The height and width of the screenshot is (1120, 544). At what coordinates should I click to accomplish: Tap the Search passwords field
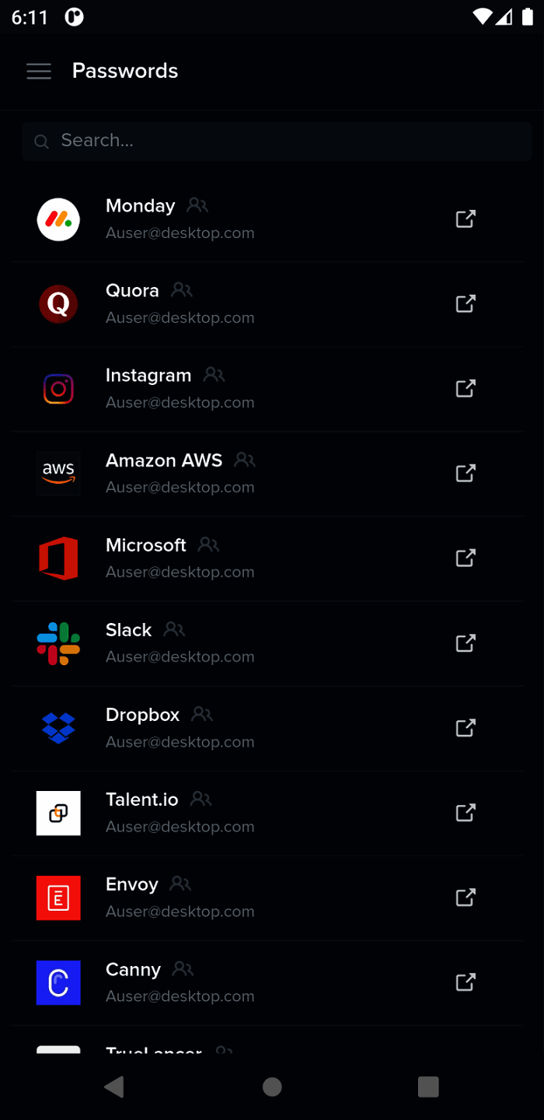tap(276, 141)
